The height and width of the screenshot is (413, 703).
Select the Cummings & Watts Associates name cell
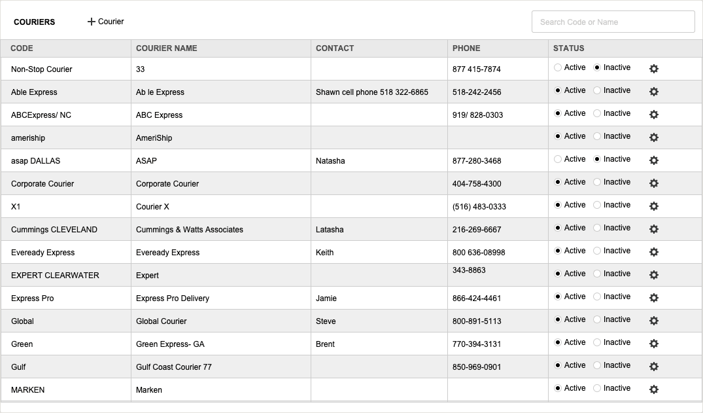point(190,230)
